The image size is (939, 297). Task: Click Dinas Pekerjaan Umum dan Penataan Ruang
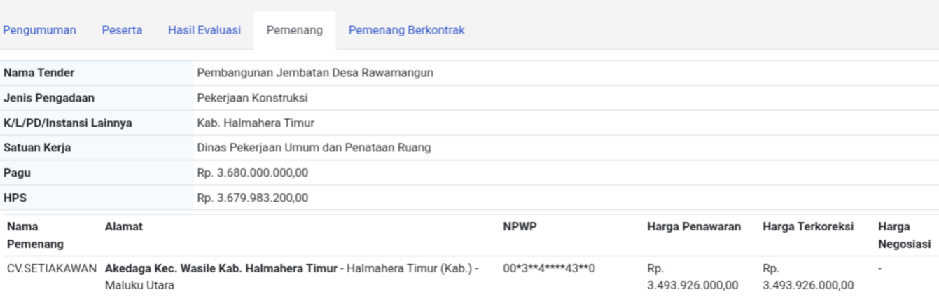[314, 148]
